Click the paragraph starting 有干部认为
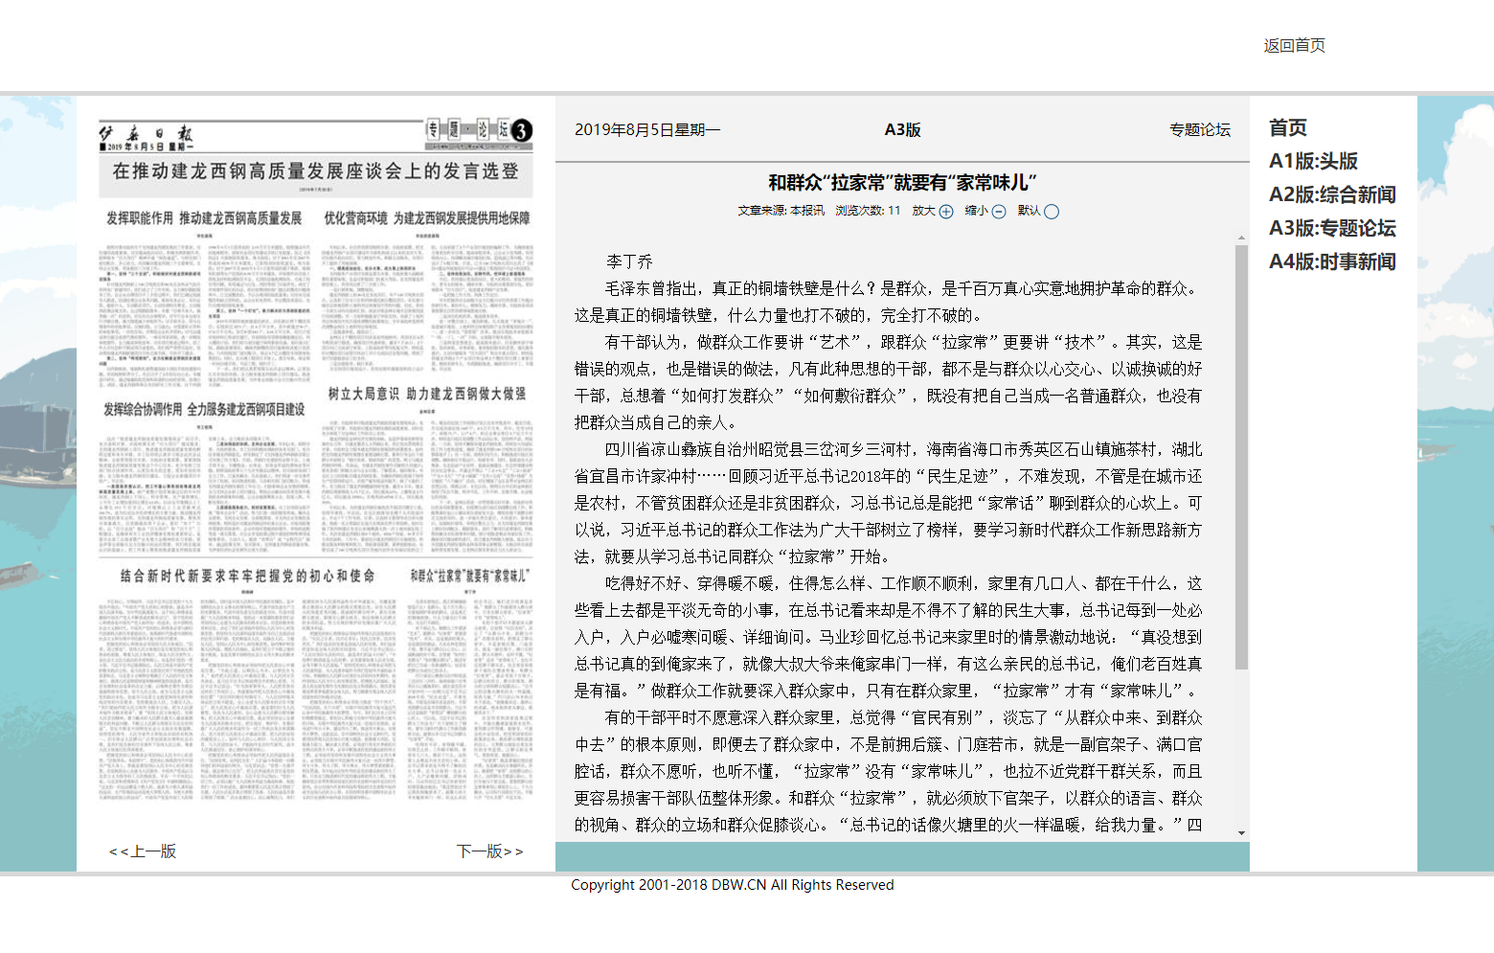Viewport: 1494px width, 953px height. [x=888, y=382]
